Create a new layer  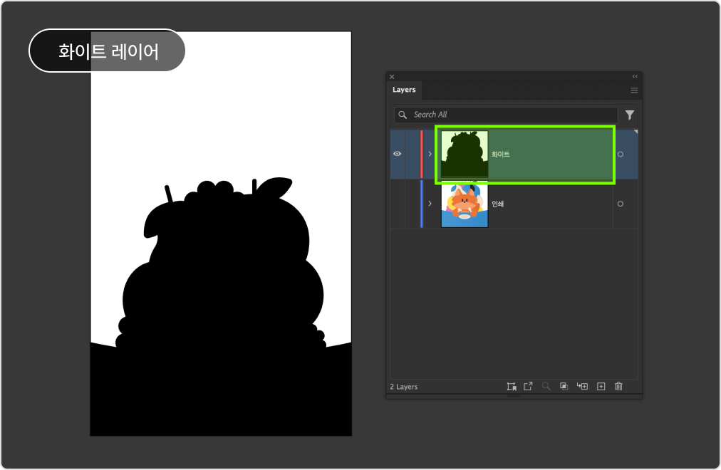[601, 386]
